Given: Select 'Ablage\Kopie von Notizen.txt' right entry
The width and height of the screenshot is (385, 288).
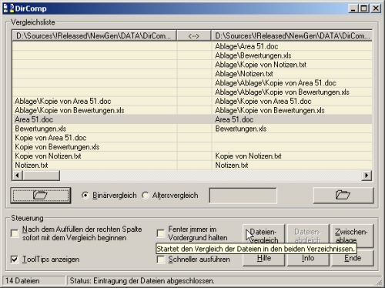Looking at the screenshot, I should [x=260, y=65].
